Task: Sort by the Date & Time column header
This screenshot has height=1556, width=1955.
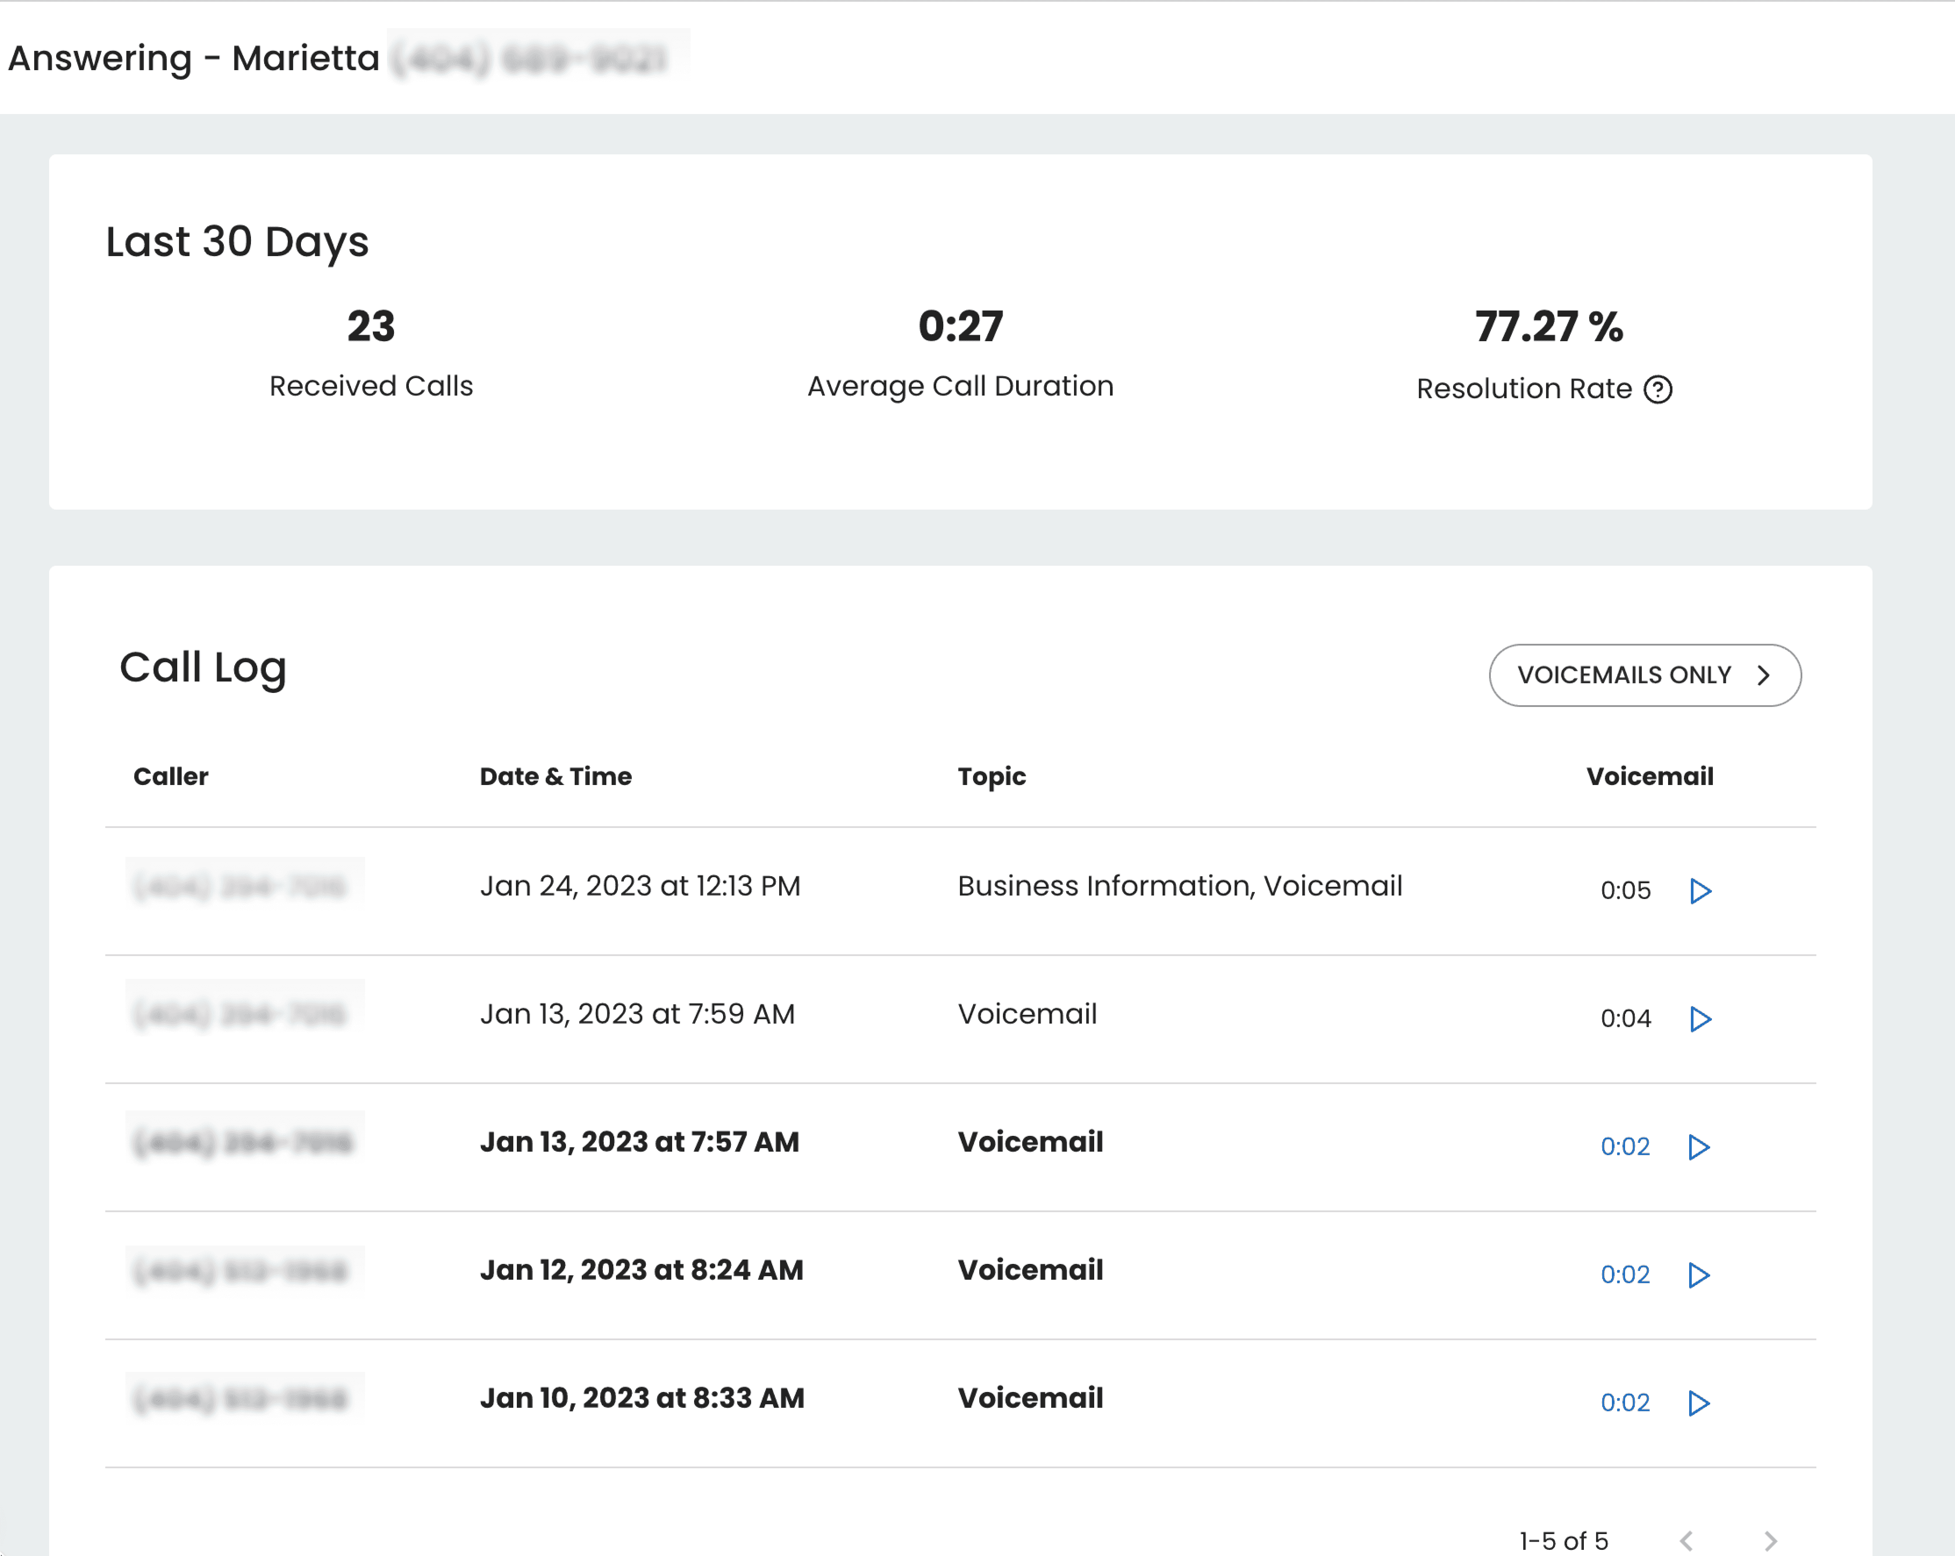Action: tap(555, 776)
